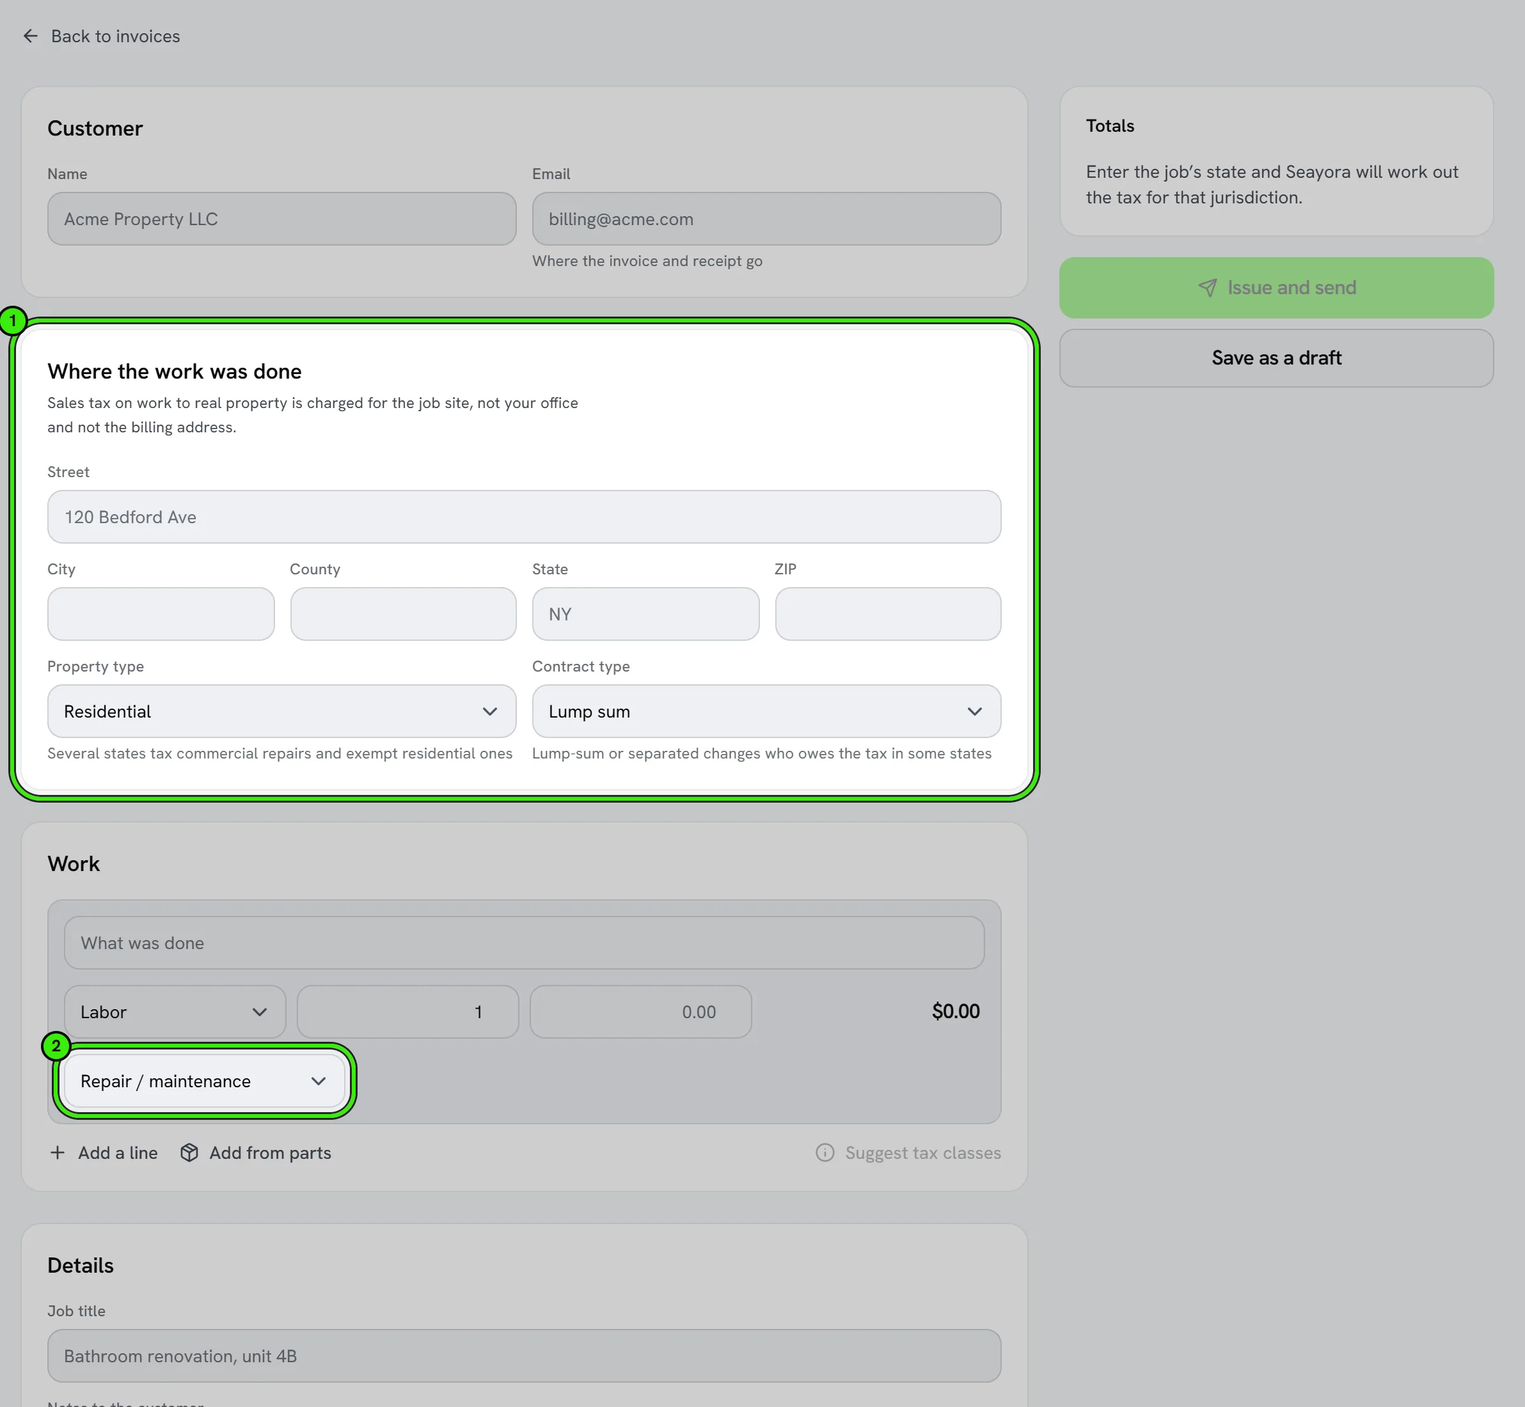Click into the State field
Image resolution: width=1525 pixels, height=1407 pixels.
click(x=645, y=614)
